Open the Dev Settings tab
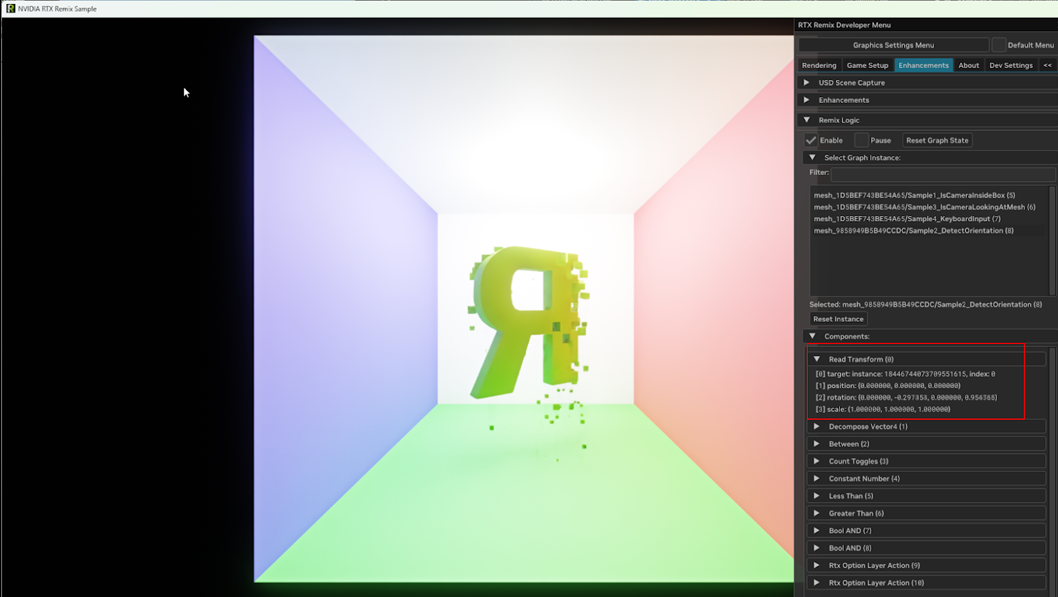This screenshot has width=1058, height=597. click(1010, 65)
